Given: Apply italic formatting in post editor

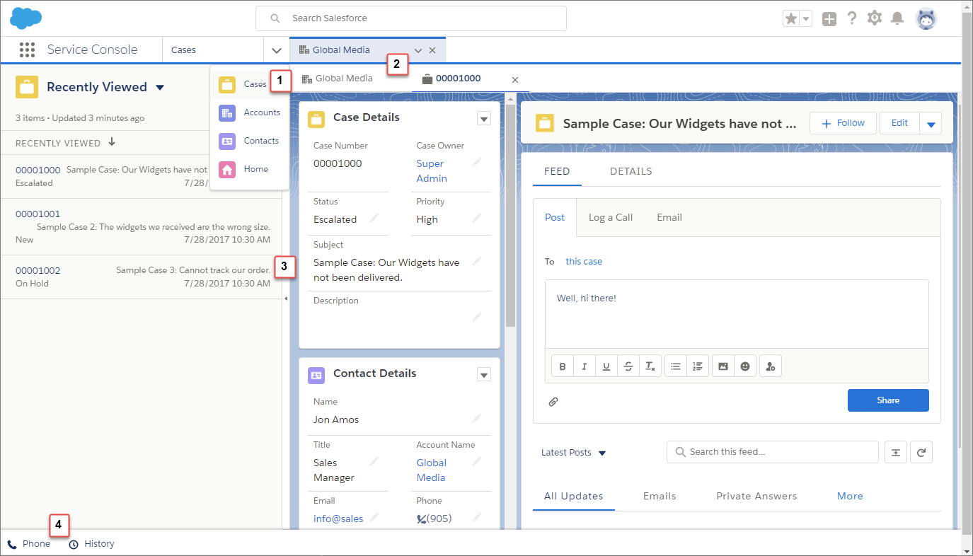Looking at the screenshot, I should (585, 366).
